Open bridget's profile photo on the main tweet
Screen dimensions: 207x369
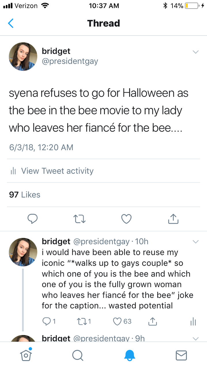(23, 57)
